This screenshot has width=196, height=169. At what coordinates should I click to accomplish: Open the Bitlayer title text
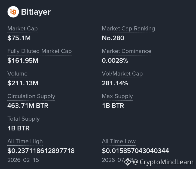pos(36,12)
